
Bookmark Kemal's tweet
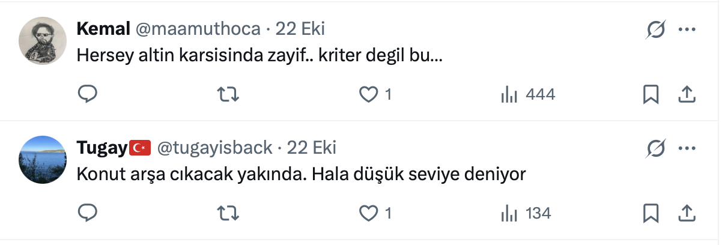(x=651, y=94)
